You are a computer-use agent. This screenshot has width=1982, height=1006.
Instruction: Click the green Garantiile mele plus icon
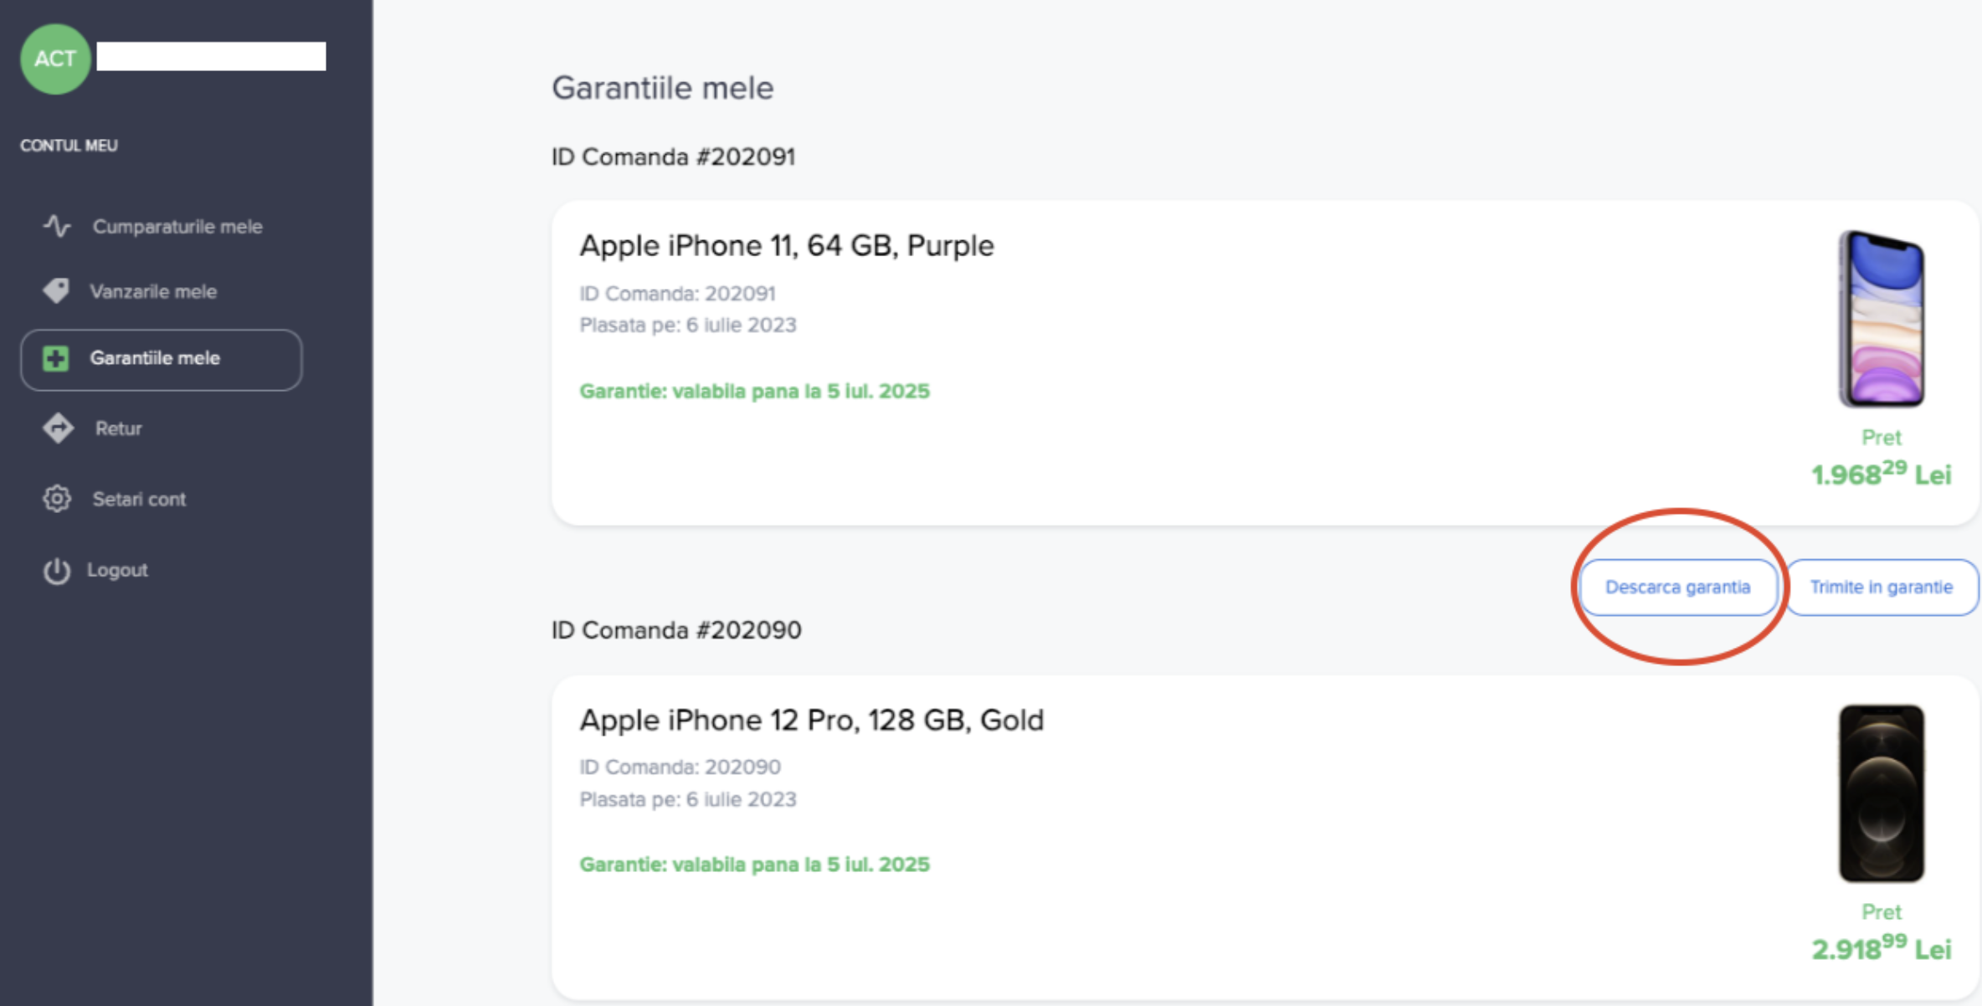(56, 358)
